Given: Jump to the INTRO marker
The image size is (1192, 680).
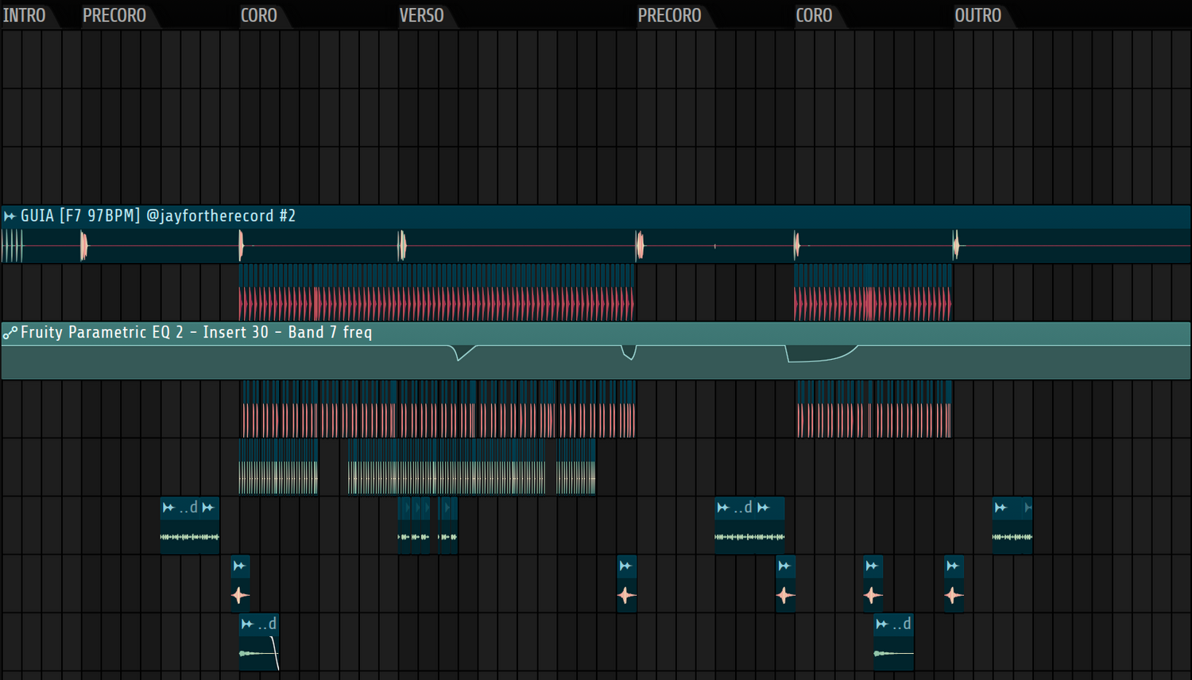Looking at the screenshot, I should [x=25, y=16].
